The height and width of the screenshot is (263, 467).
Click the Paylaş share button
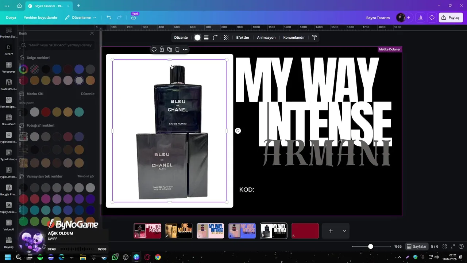(451, 18)
